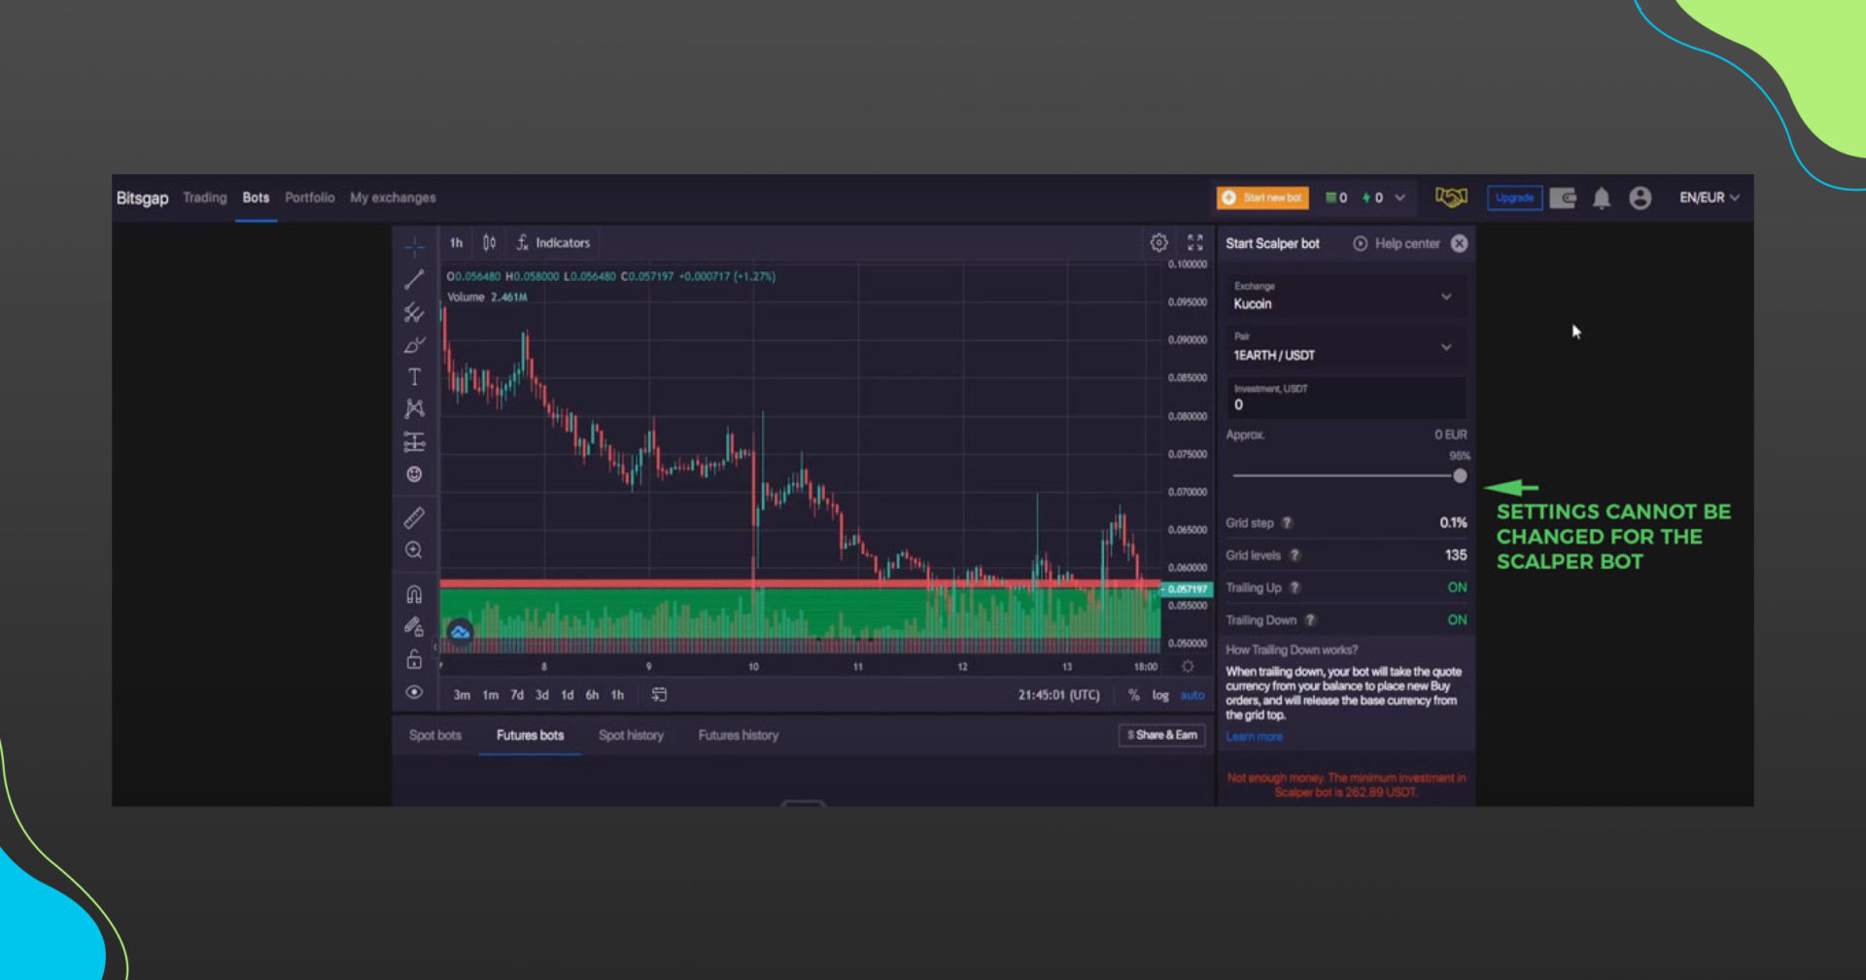1866x980 pixels.
Task: Open the Indicators panel
Action: pos(553,243)
